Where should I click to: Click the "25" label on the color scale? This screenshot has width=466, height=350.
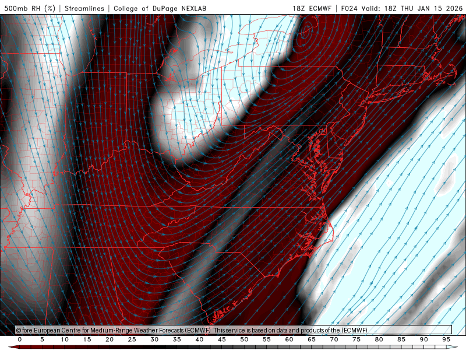click(x=132, y=339)
